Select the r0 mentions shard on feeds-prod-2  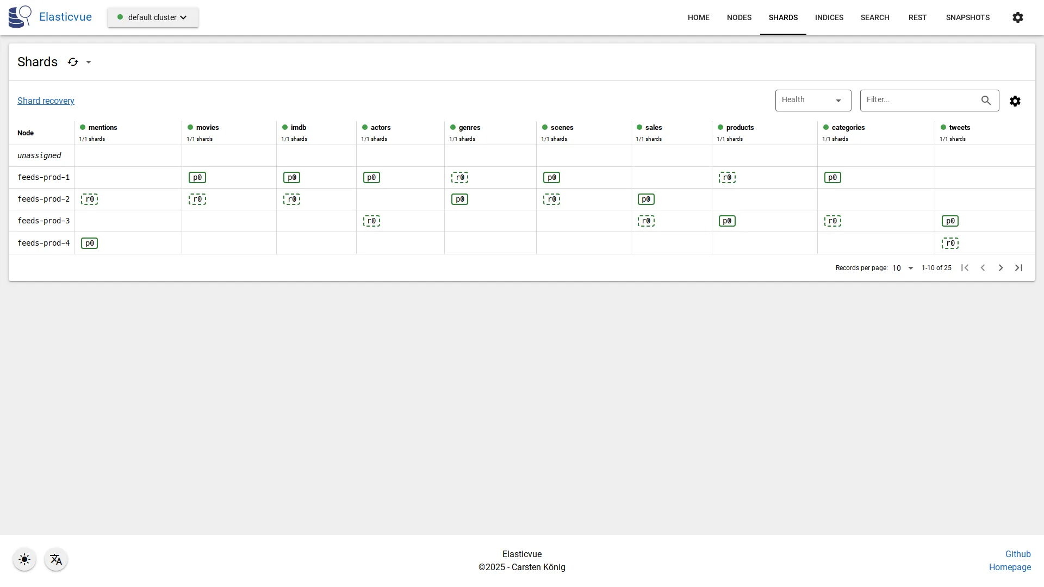[x=89, y=199]
